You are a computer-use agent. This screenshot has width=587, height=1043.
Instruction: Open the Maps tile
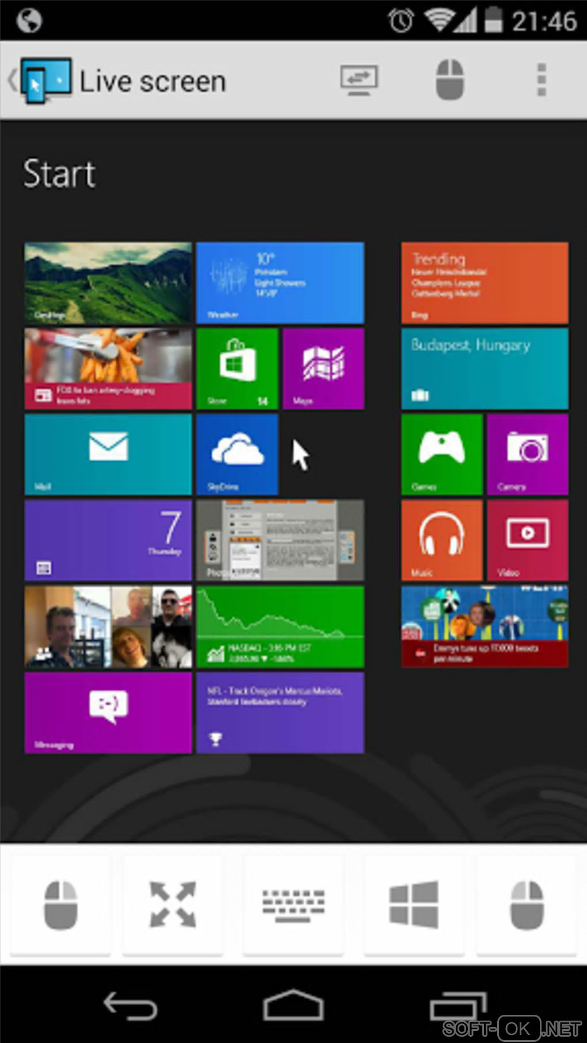[323, 369]
